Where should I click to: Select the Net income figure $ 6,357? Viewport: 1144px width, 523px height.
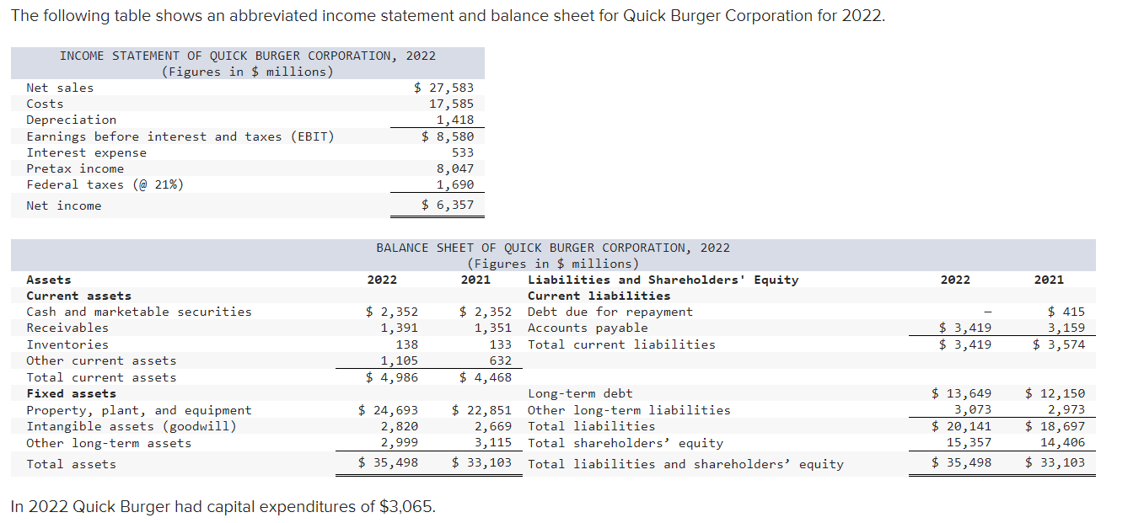coord(448,205)
